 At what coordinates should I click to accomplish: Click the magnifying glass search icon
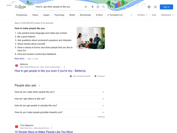(103, 7)
